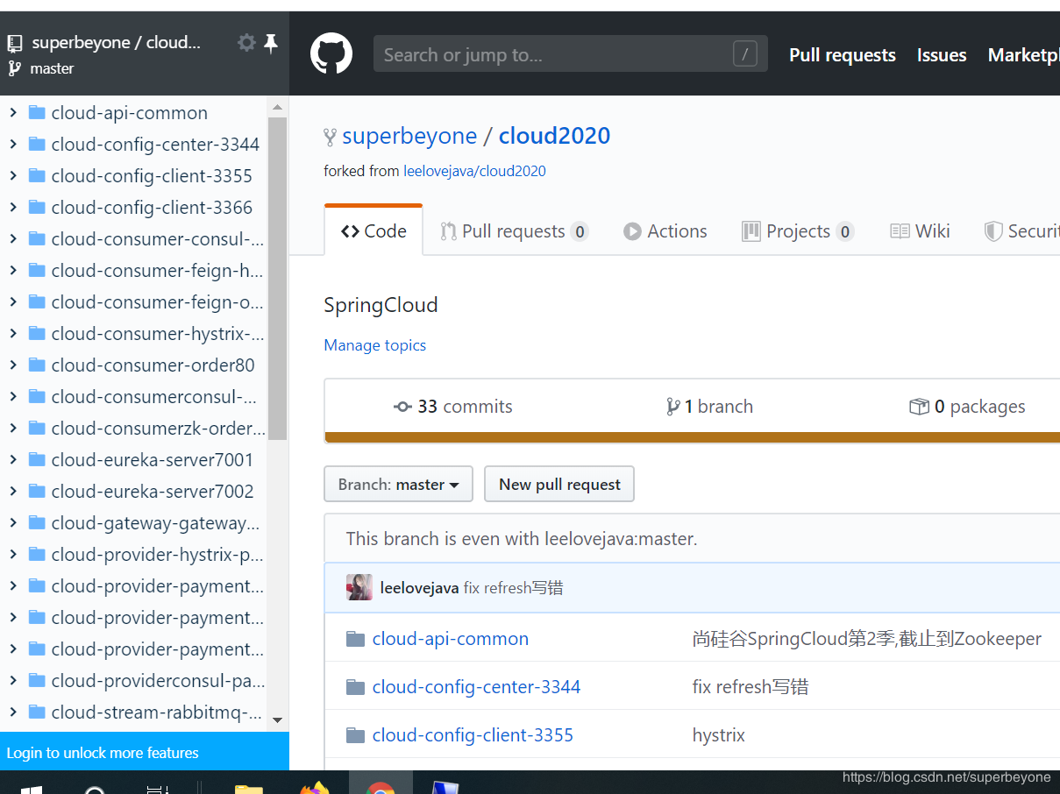Open the Actions tab
This screenshot has width=1060, height=794.
click(x=665, y=231)
